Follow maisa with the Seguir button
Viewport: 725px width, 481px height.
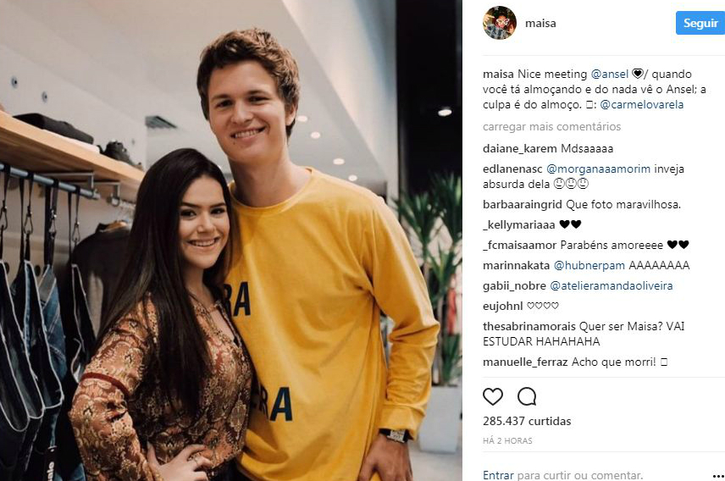(700, 23)
